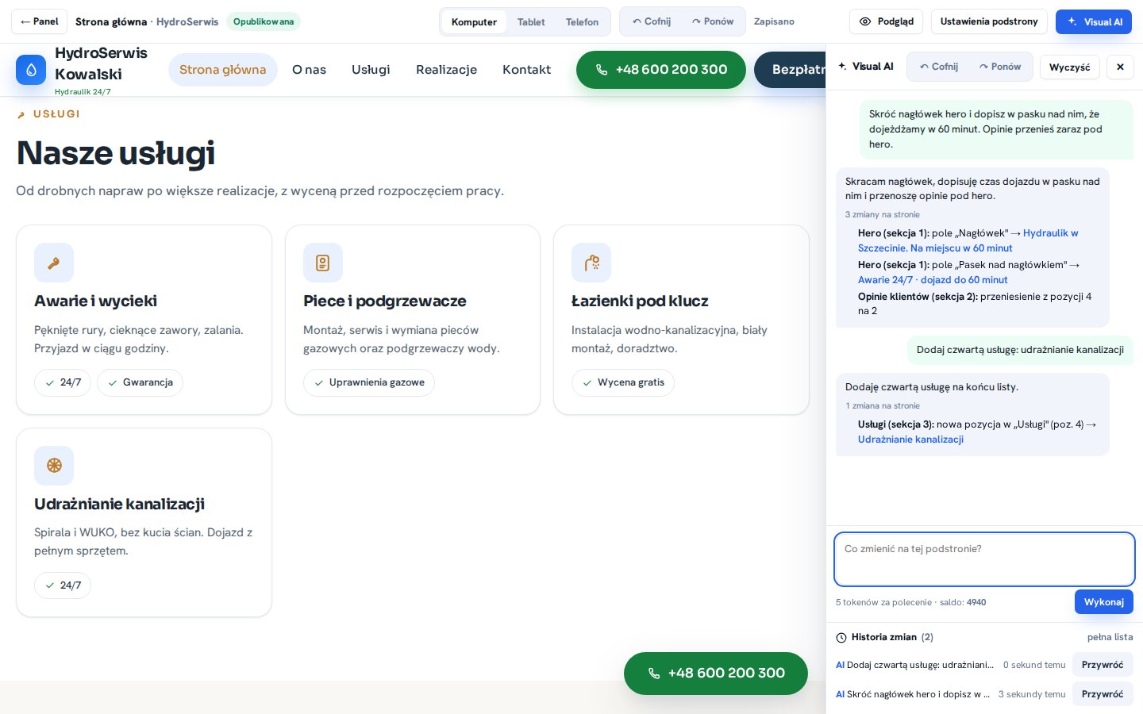Click the dark Bezpłatna button in header
This screenshot has height=714, width=1143.
(790, 70)
